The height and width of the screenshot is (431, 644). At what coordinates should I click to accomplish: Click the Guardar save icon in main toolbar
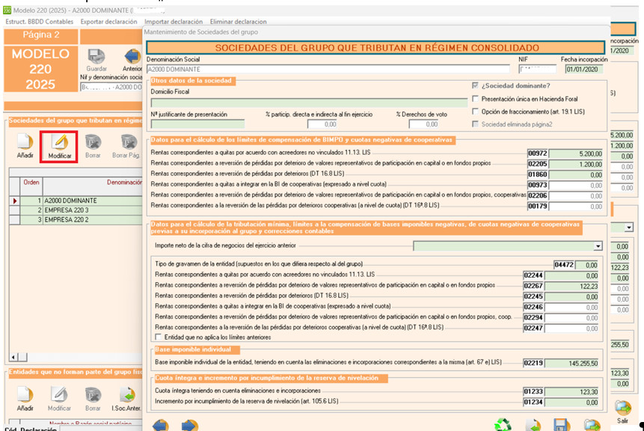point(96,56)
